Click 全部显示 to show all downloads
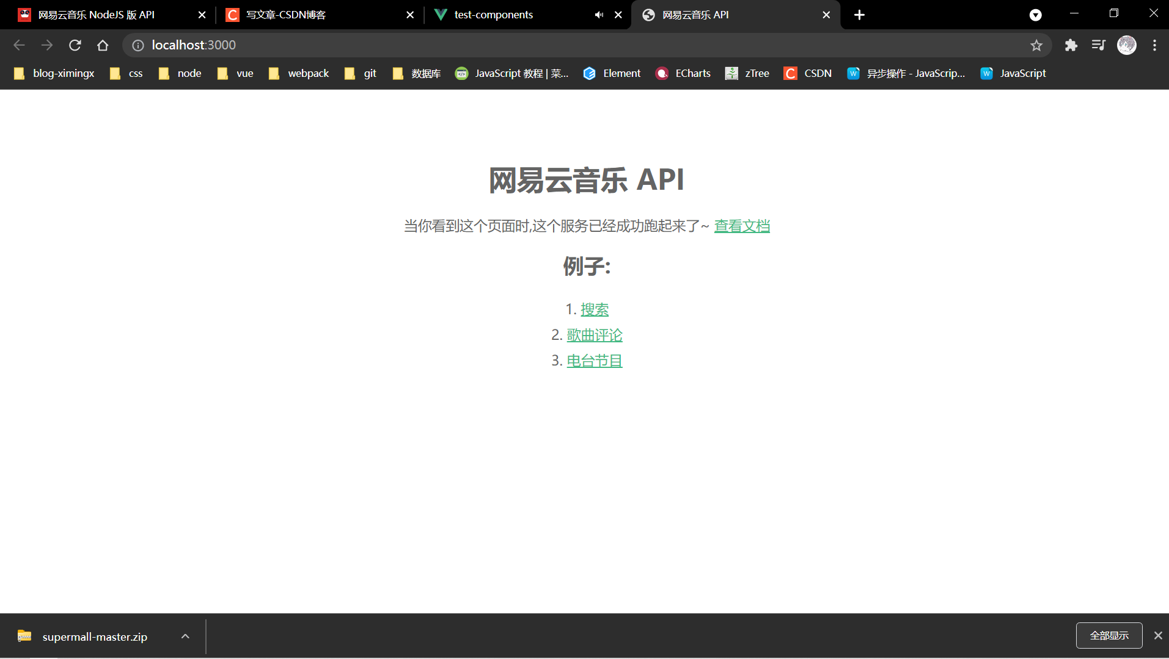This screenshot has height=659, width=1169. tap(1109, 636)
